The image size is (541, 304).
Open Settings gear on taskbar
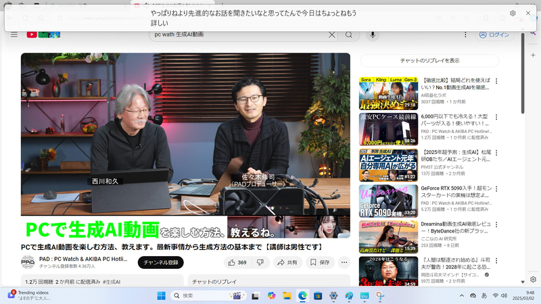[333, 296]
